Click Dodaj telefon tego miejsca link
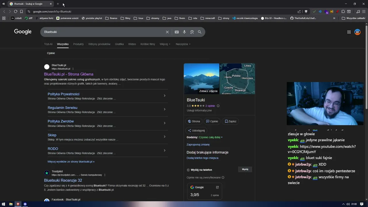 tap(202, 158)
